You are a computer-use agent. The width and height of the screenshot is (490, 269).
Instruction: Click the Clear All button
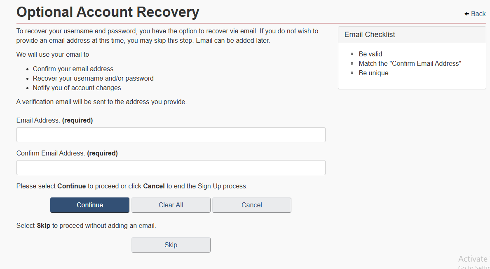click(x=171, y=205)
